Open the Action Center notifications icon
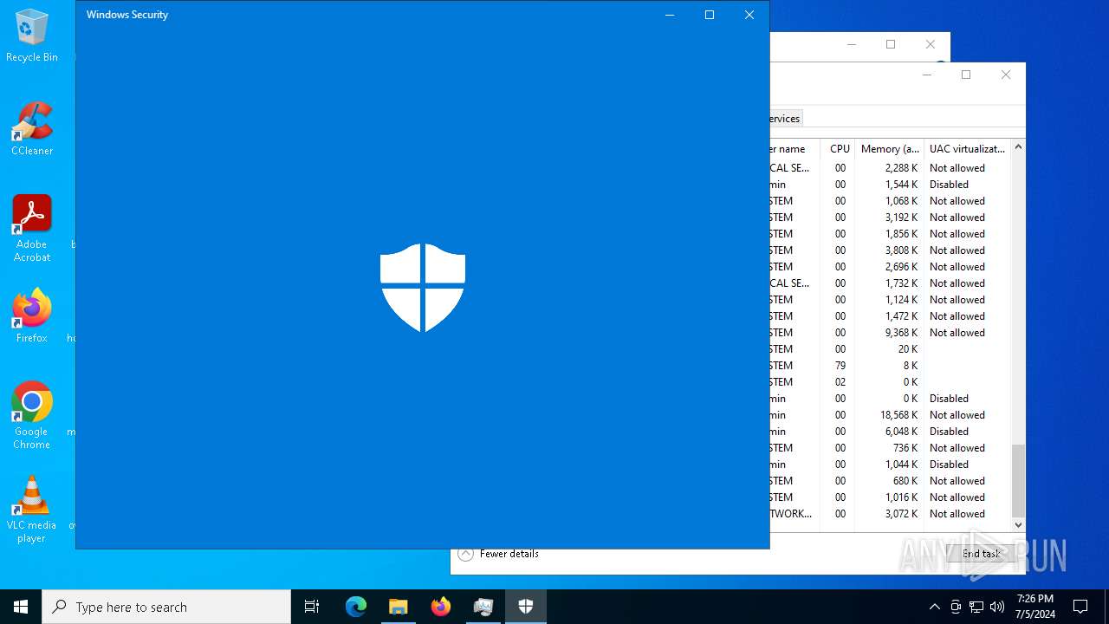1109x624 pixels. 1080,607
